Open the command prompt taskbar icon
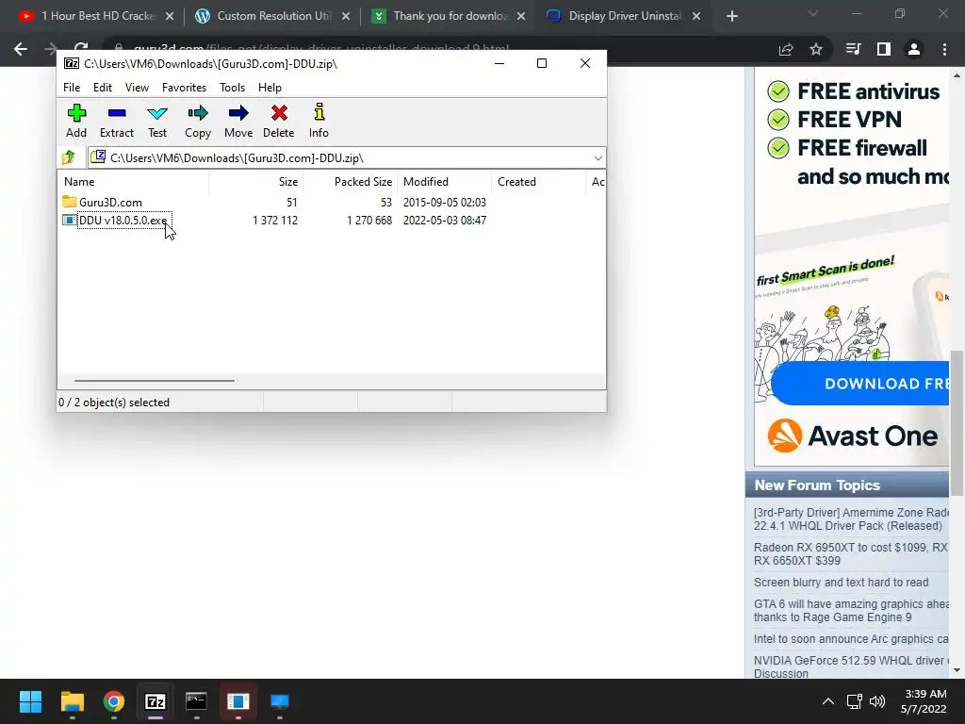965x724 pixels. coord(196,701)
